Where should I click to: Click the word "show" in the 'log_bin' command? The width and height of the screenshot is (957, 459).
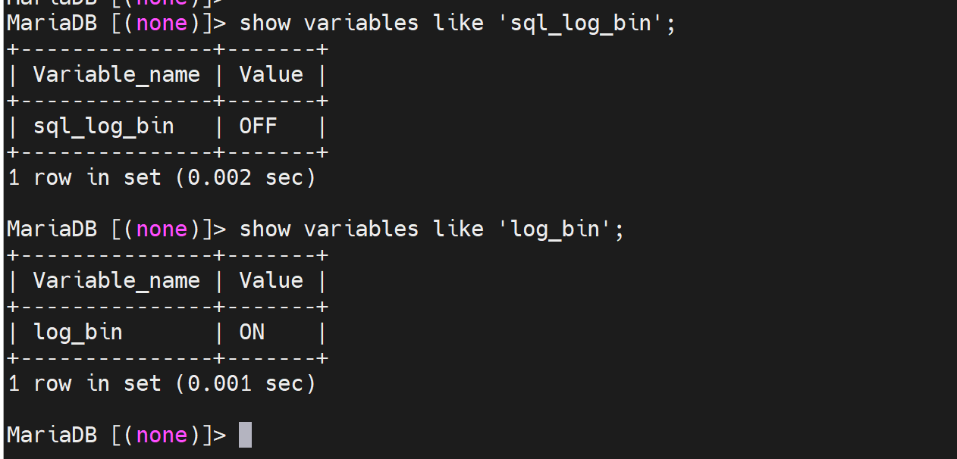pos(265,229)
